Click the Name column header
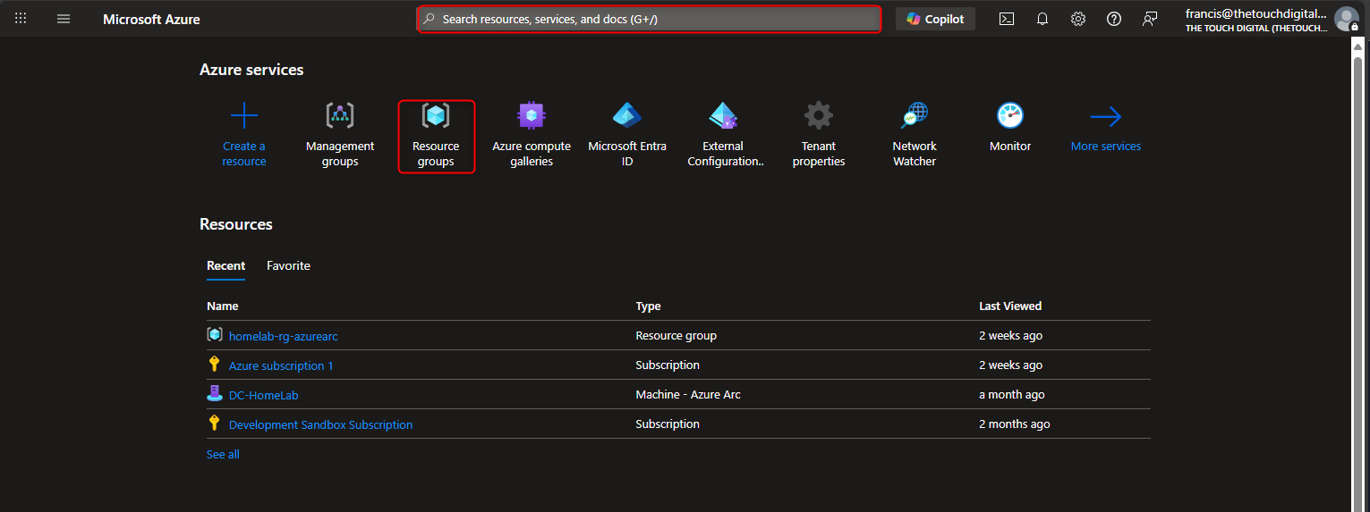The width and height of the screenshot is (1370, 512). (x=223, y=306)
